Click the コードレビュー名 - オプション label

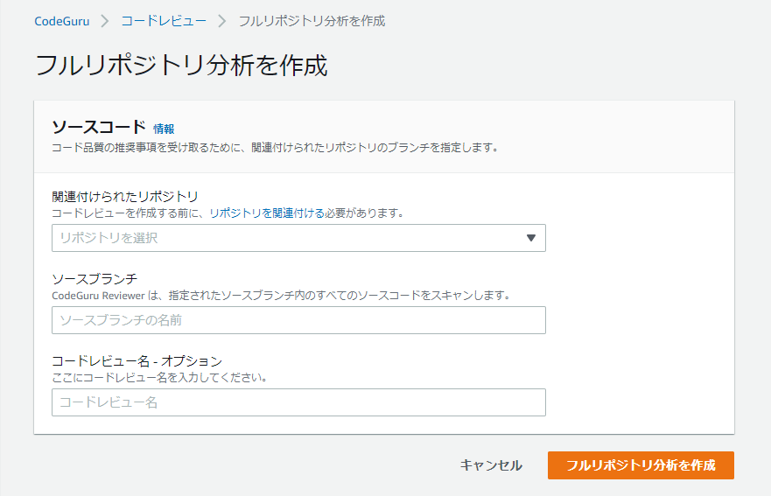pos(137,360)
